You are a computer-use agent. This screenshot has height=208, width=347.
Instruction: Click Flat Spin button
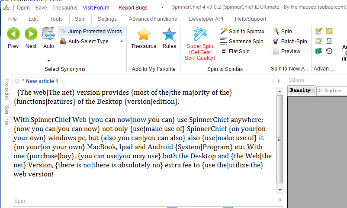click(235, 51)
